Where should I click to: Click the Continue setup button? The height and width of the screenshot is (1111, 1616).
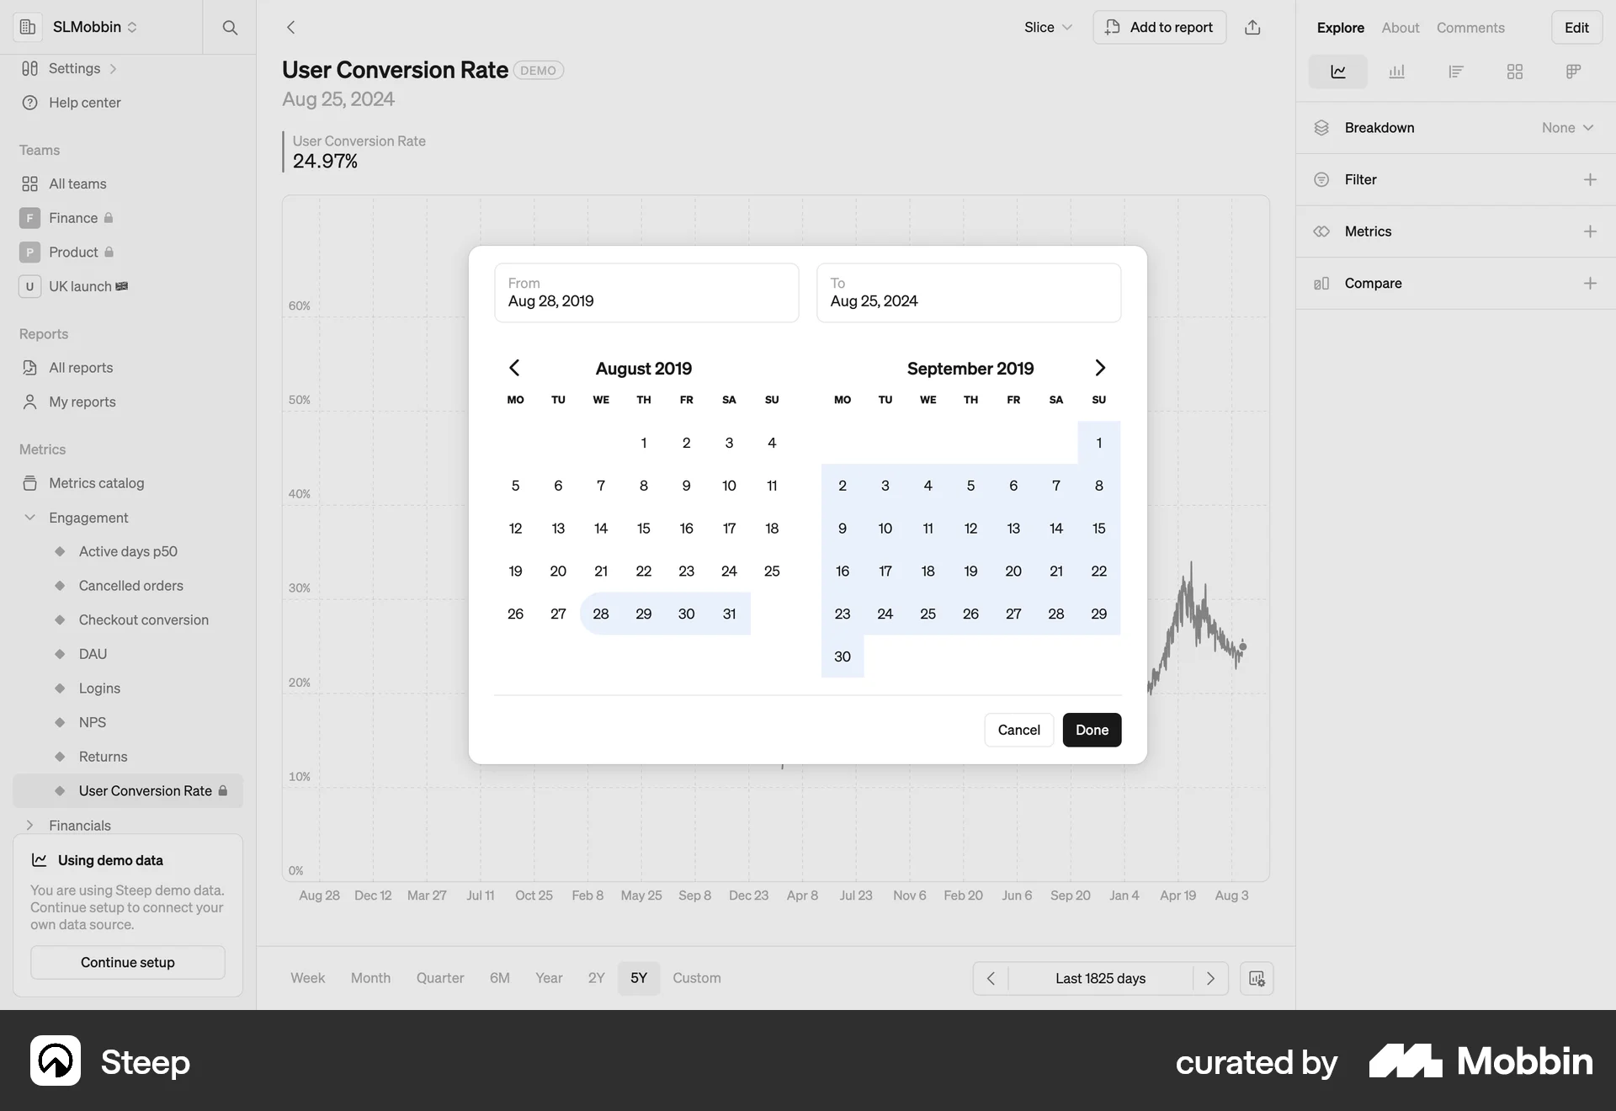click(126, 962)
